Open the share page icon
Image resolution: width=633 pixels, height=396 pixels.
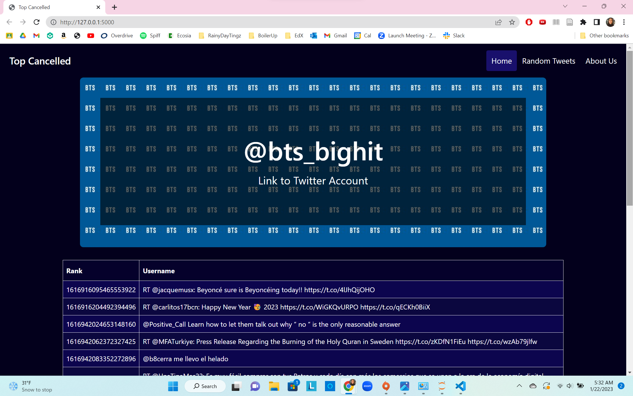498,22
